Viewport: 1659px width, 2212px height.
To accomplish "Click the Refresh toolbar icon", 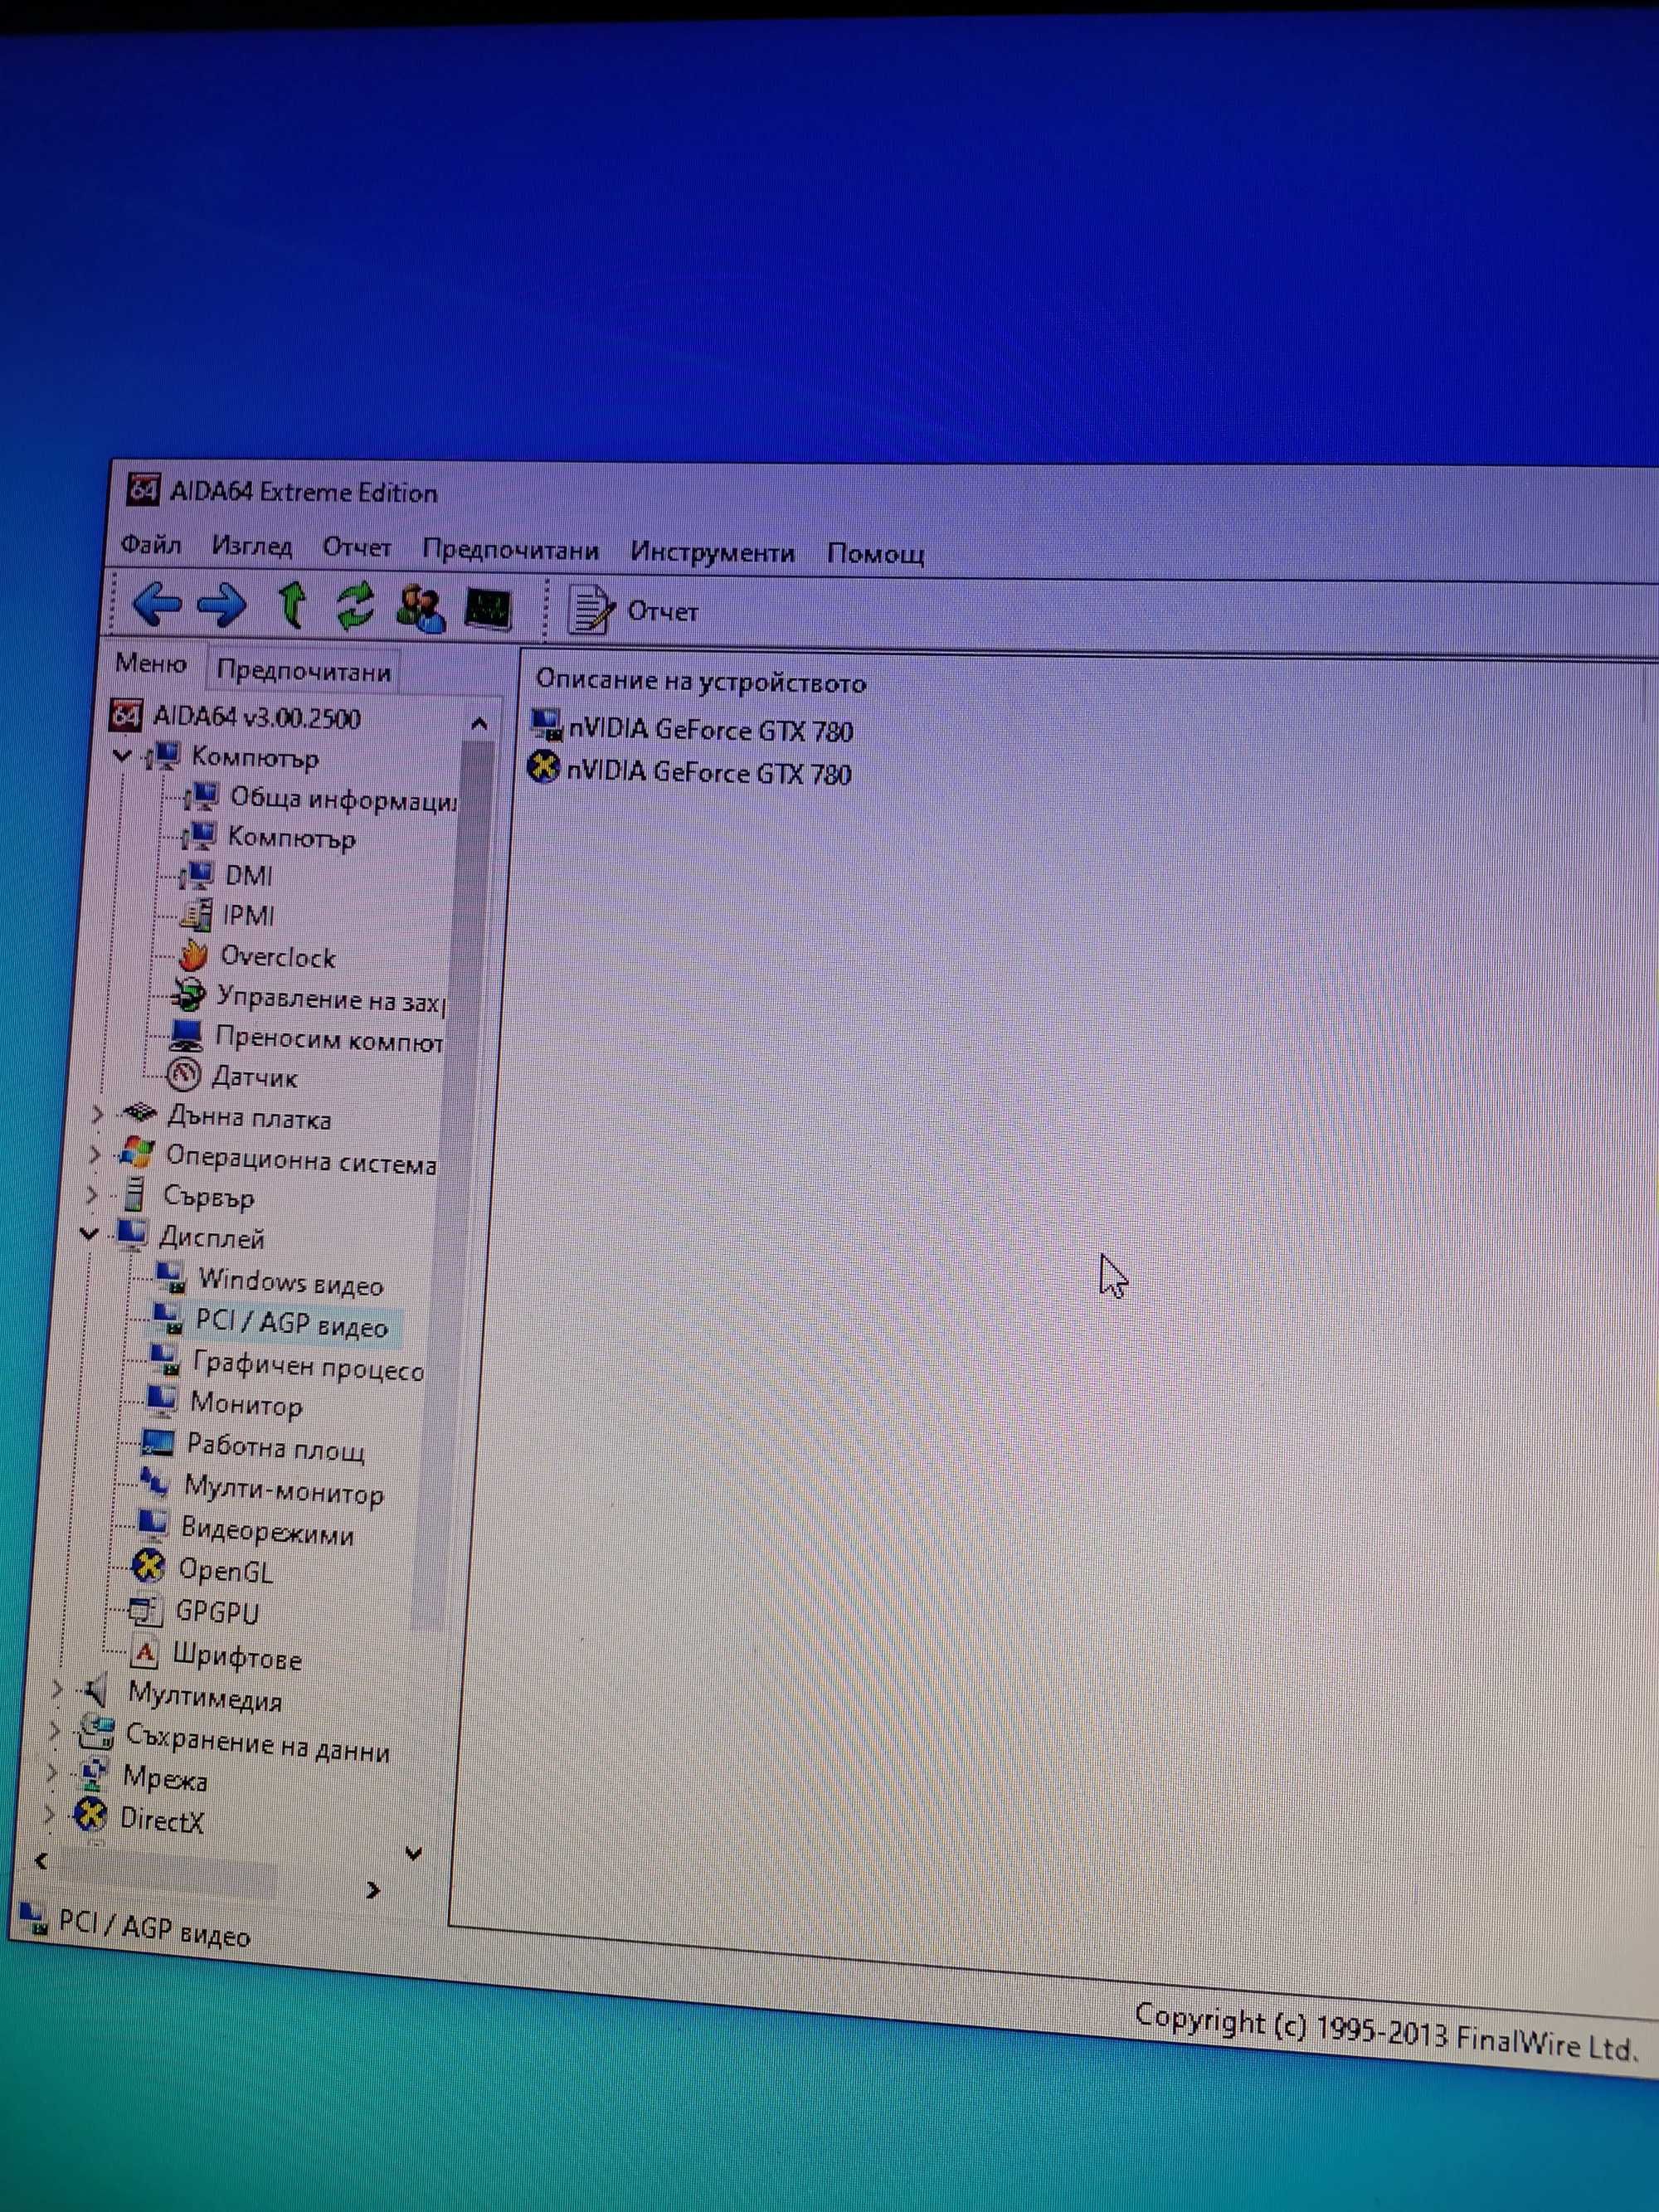I will click(355, 606).
